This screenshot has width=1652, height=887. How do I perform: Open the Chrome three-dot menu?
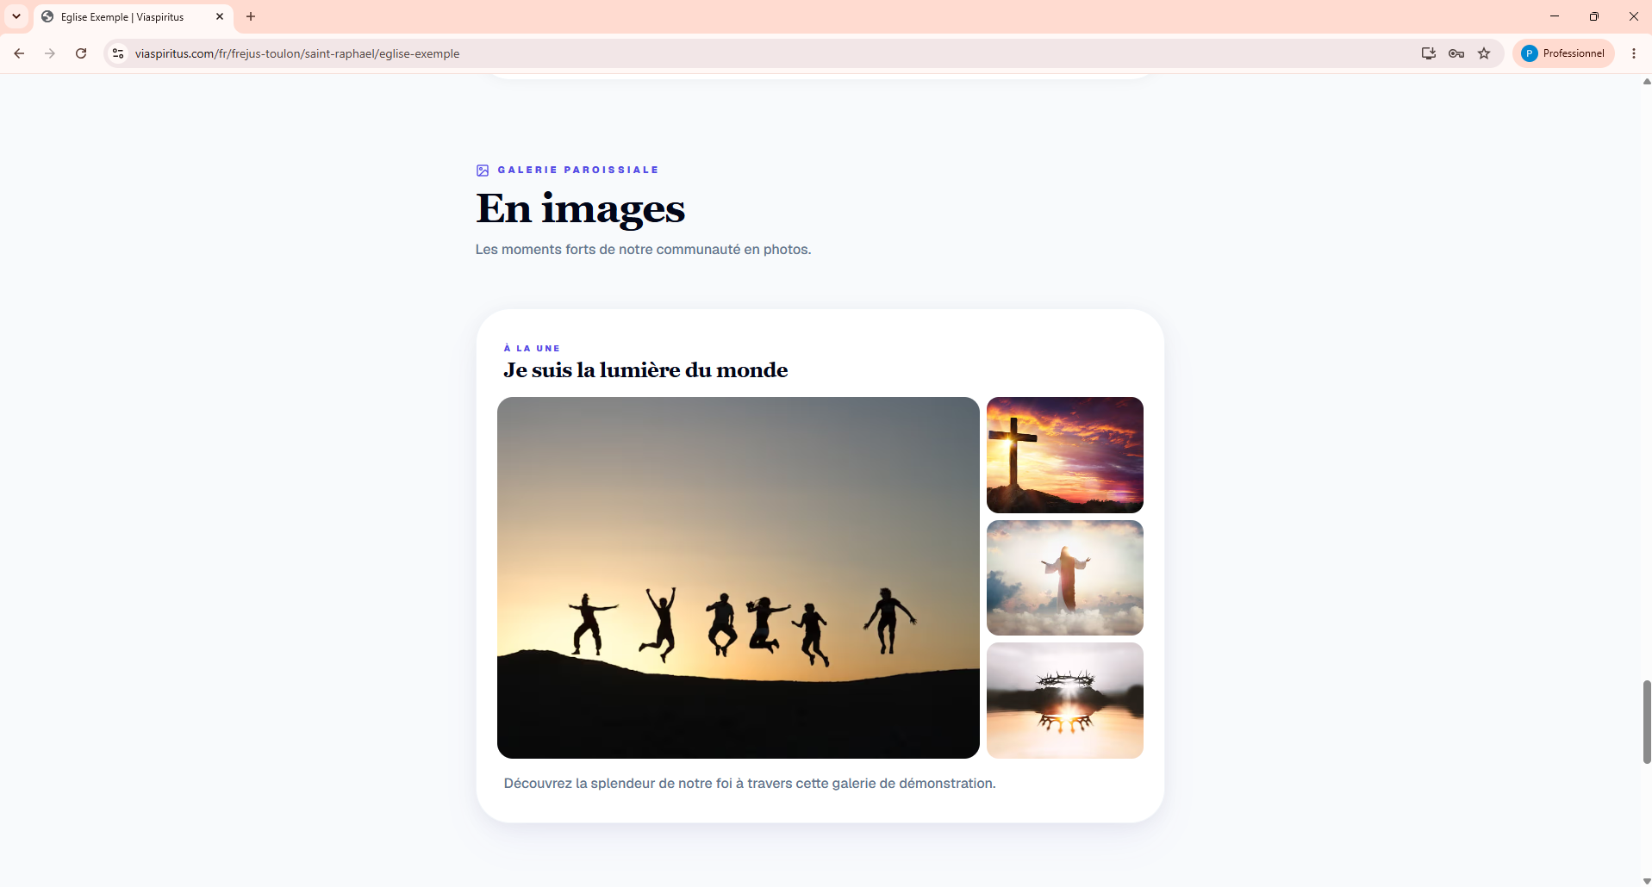point(1634,53)
